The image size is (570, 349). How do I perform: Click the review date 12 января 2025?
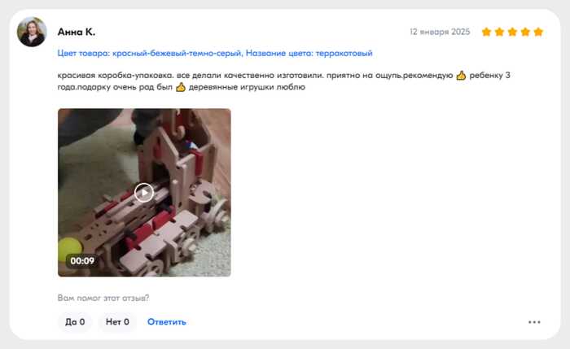coord(440,32)
